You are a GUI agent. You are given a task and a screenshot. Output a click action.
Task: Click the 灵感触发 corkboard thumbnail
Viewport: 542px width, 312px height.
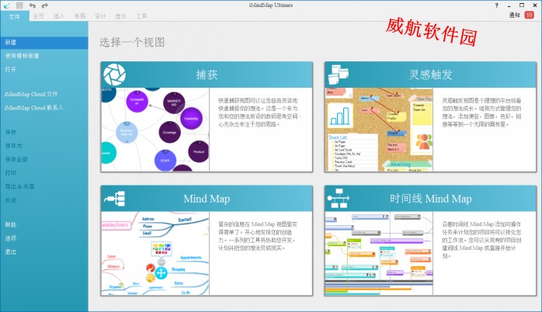379,129
